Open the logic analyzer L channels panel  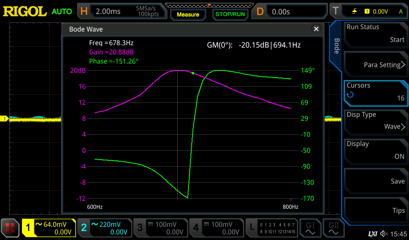pyautogui.click(x=272, y=228)
